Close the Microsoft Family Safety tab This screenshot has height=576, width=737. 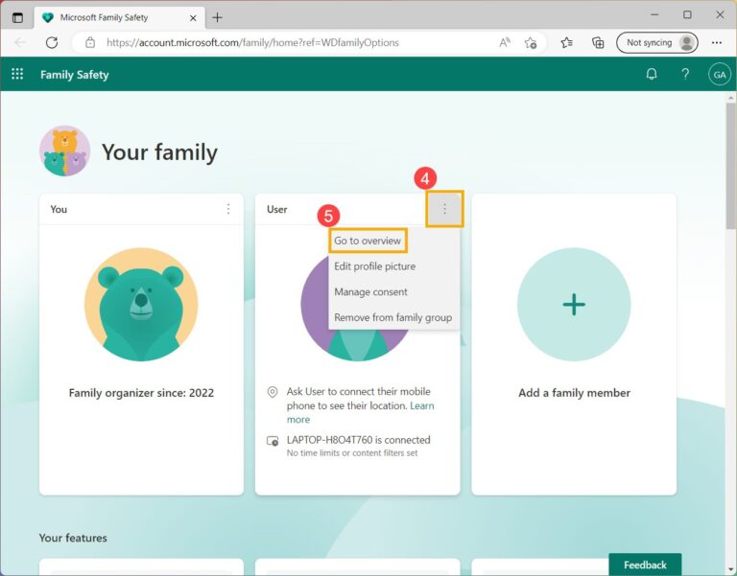[x=193, y=18]
